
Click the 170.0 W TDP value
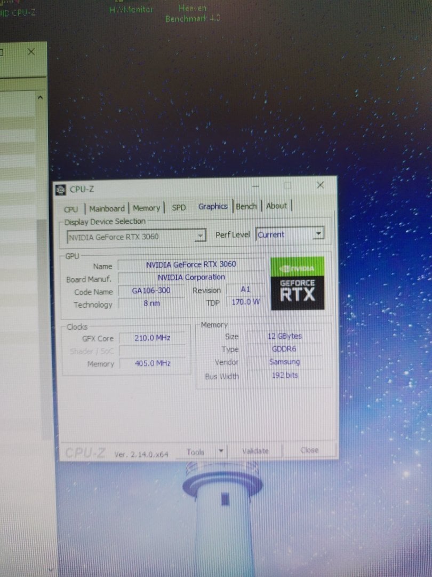(x=245, y=302)
